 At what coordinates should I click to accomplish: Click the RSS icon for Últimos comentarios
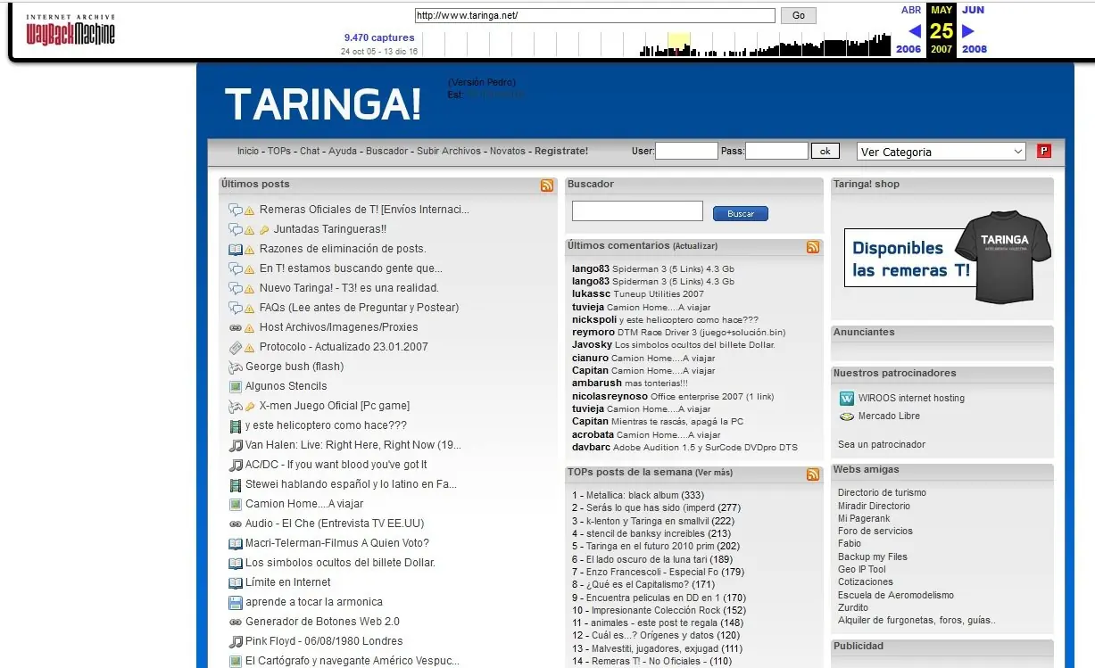(x=812, y=247)
